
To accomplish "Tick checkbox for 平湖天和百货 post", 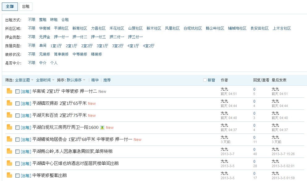I will pyautogui.click(x=17, y=116).
